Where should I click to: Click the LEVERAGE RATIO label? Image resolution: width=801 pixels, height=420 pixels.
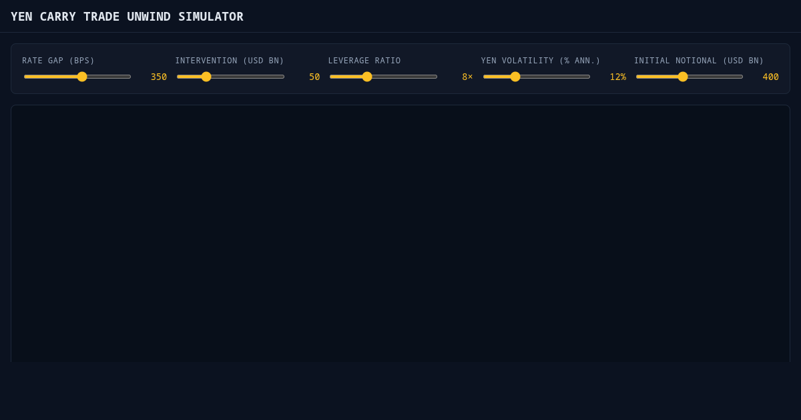[364, 61]
